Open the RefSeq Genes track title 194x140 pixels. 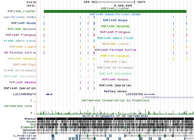point(115,91)
